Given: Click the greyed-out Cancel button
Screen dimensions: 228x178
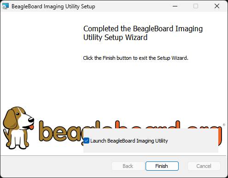Looking at the screenshot, I should click(204, 166).
